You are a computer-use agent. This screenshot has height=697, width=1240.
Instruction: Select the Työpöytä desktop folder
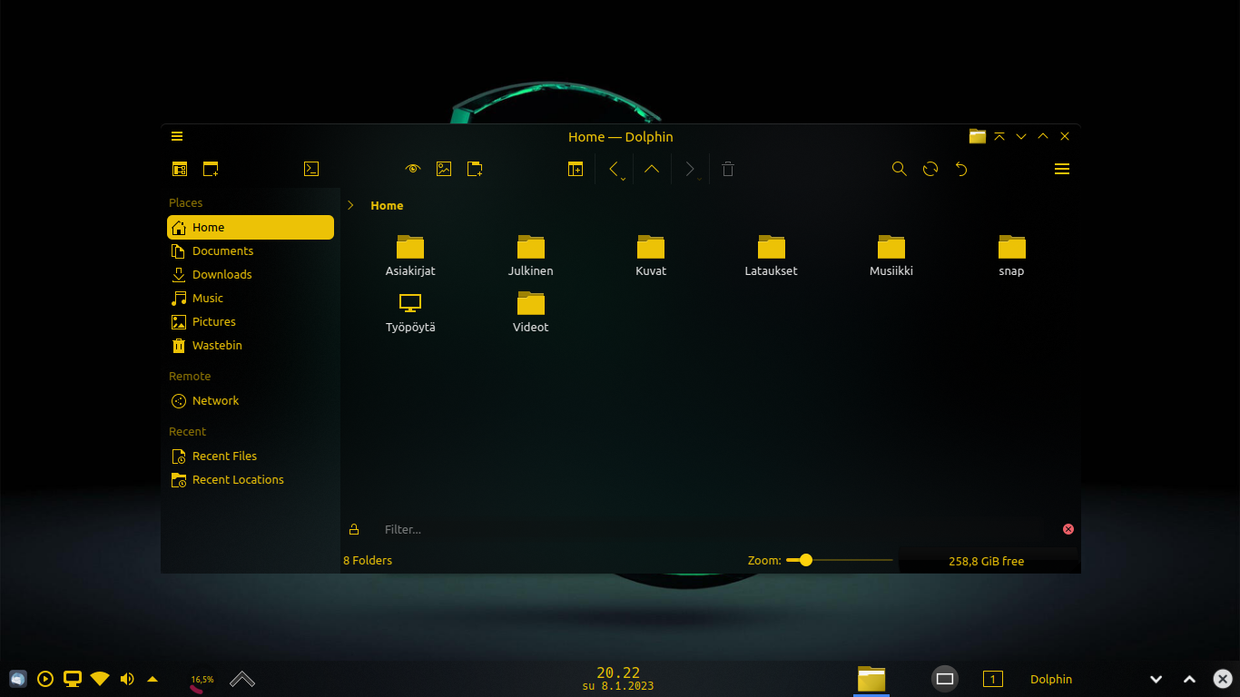point(410,312)
